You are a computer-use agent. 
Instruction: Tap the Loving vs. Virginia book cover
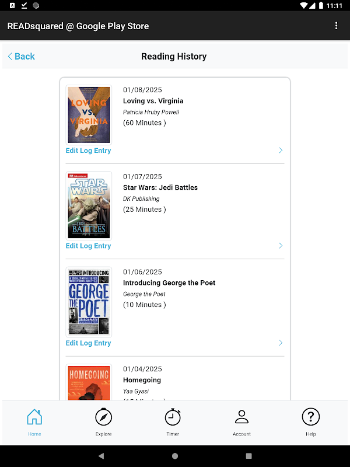click(x=89, y=115)
